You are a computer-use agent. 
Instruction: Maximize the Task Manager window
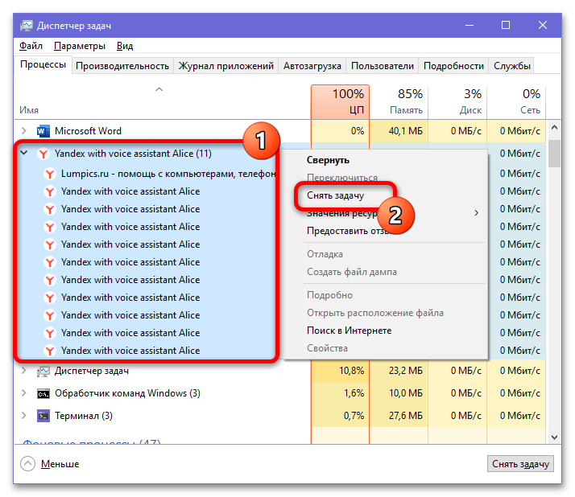(x=506, y=25)
